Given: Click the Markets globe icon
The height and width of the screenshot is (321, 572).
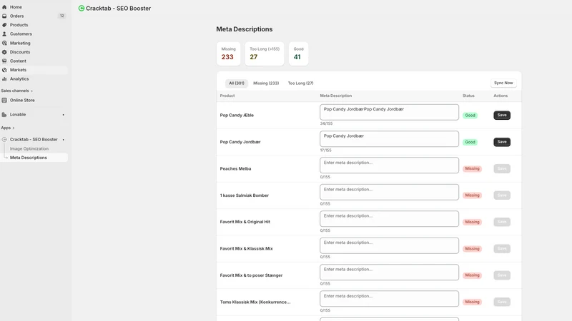Looking at the screenshot, I should click(x=4, y=70).
